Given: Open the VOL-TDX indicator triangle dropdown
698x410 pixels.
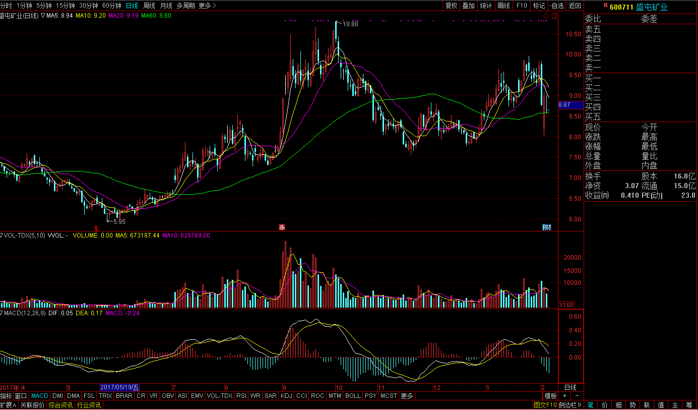Looking at the screenshot, I should [x=2, y=236].
